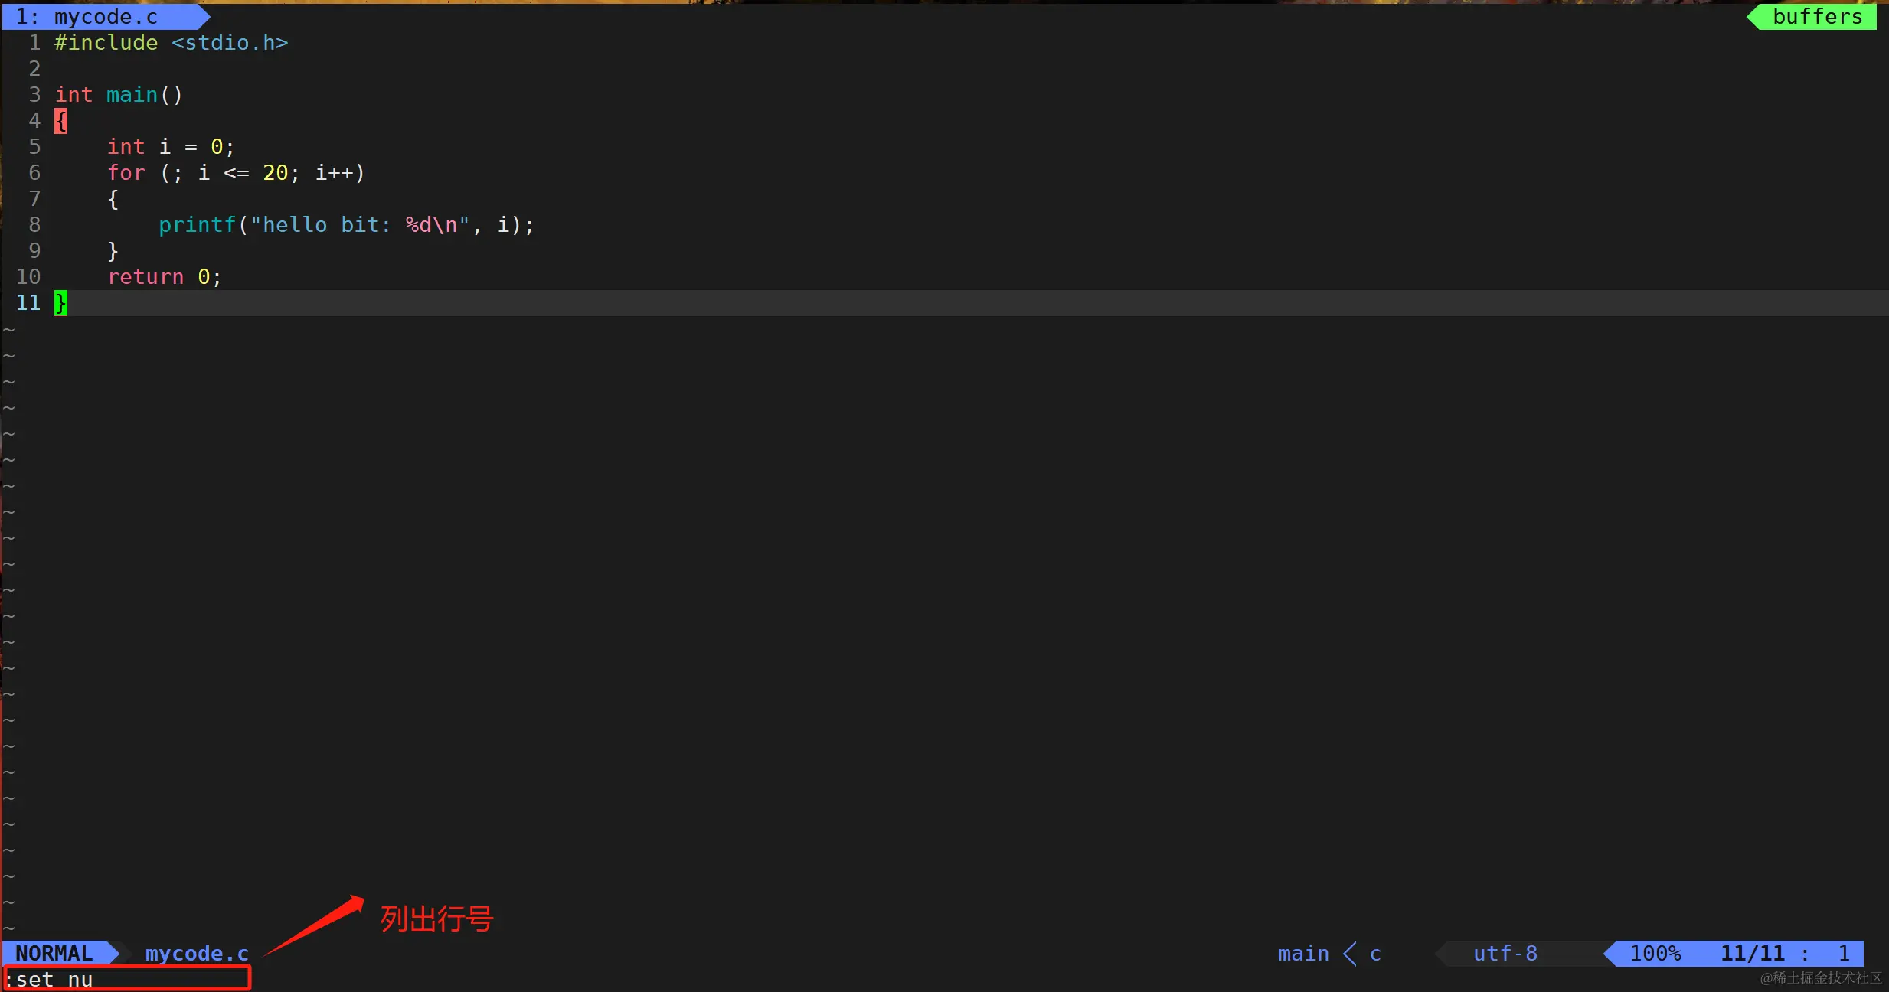The width and height of the screenshot is (1889, 992).
Task: Click the green buffers label
Action: (x=1816, y=17)
